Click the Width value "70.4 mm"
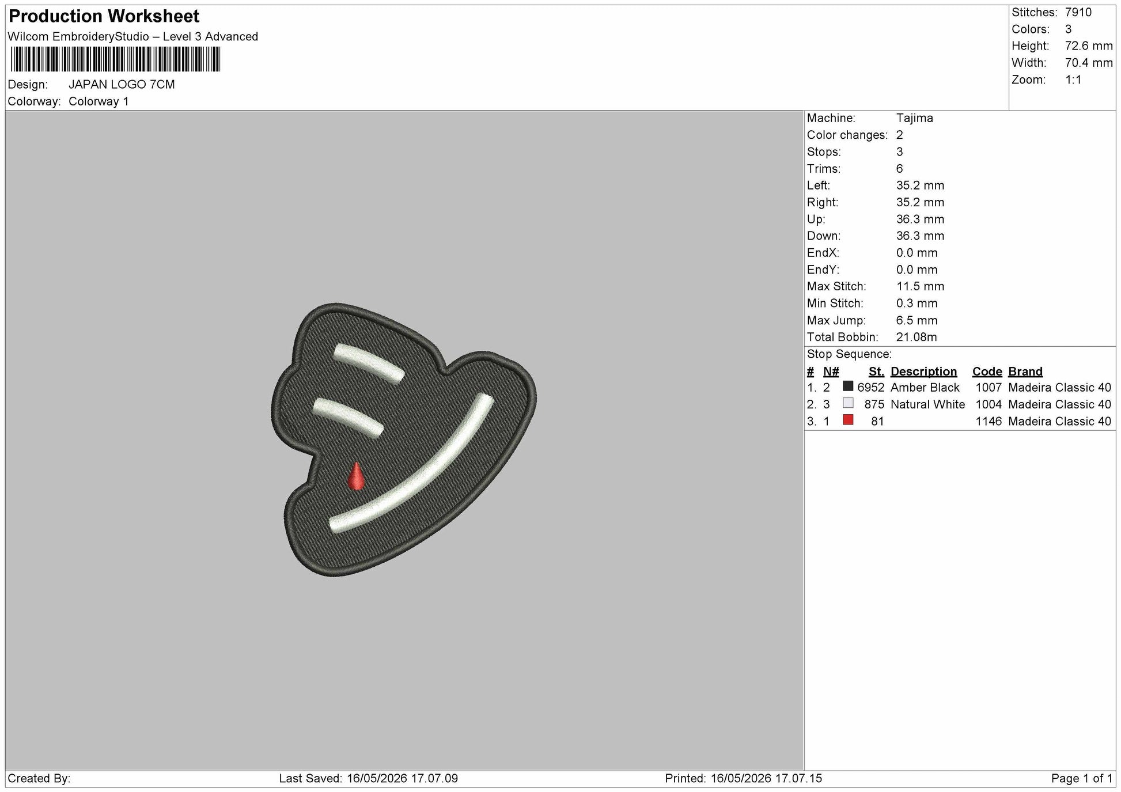 point(1089,63)
